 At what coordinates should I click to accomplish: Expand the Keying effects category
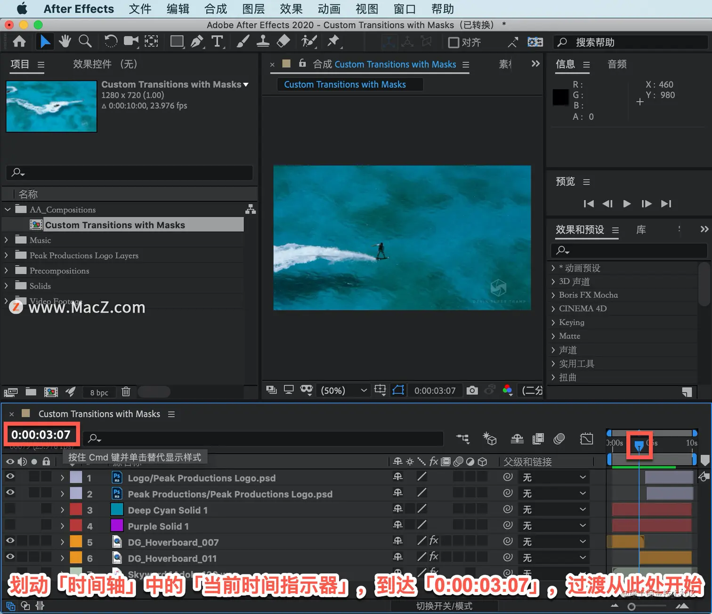click(x=553, y=322)
